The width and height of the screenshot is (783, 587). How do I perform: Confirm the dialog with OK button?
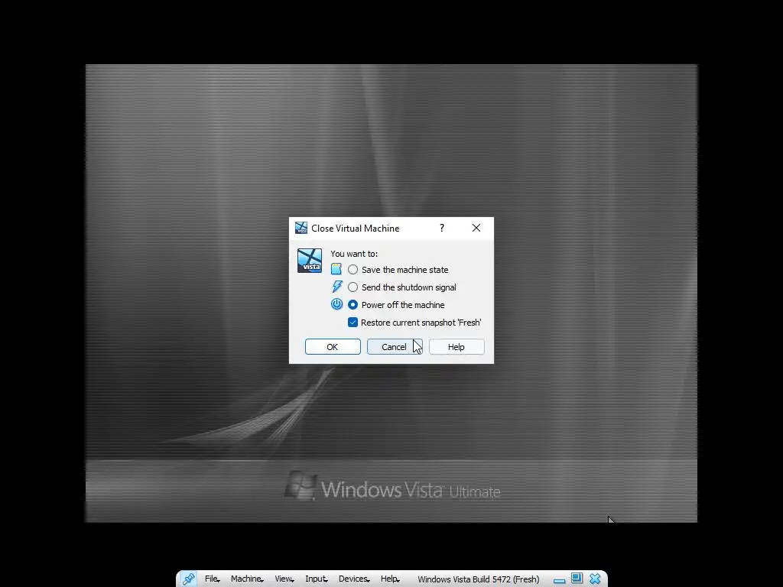(333, 347)
